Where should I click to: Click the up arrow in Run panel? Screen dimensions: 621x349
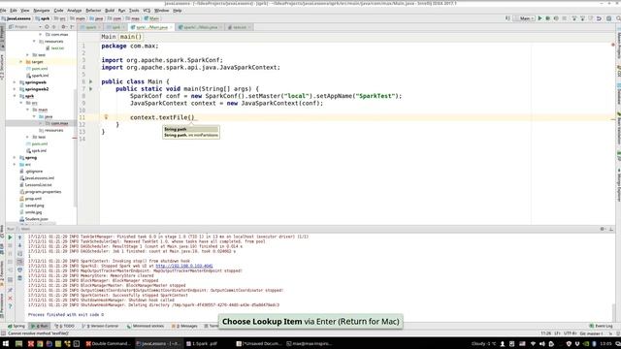point(19,238)
